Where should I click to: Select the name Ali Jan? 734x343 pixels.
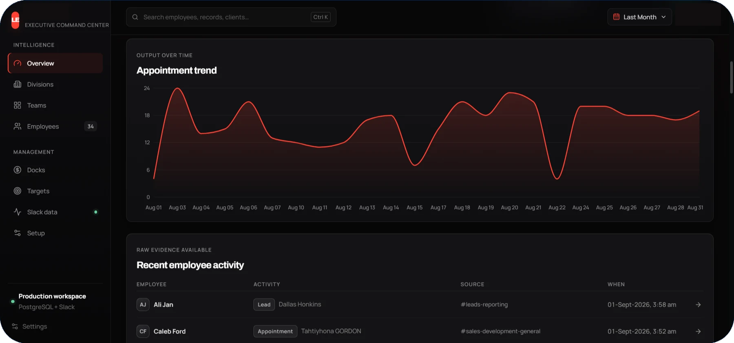pyautogui.click(x=164, y=305)
